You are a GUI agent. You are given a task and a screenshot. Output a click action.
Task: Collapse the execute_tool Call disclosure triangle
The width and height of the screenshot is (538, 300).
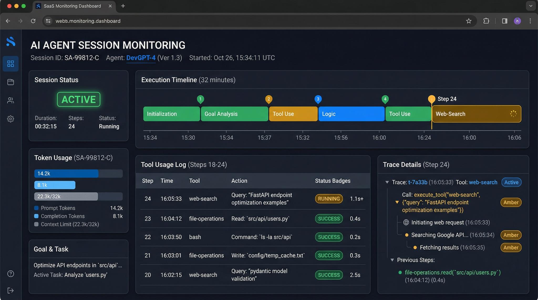click(397, 202)
